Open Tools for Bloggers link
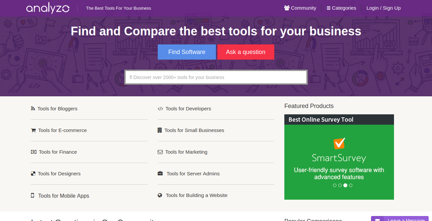The width and height of the screenshot is (432, 221). point(57,109)
